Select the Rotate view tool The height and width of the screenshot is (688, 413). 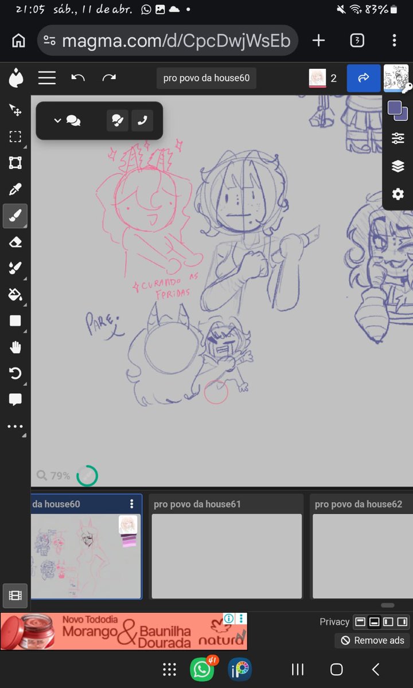[15, 373]
